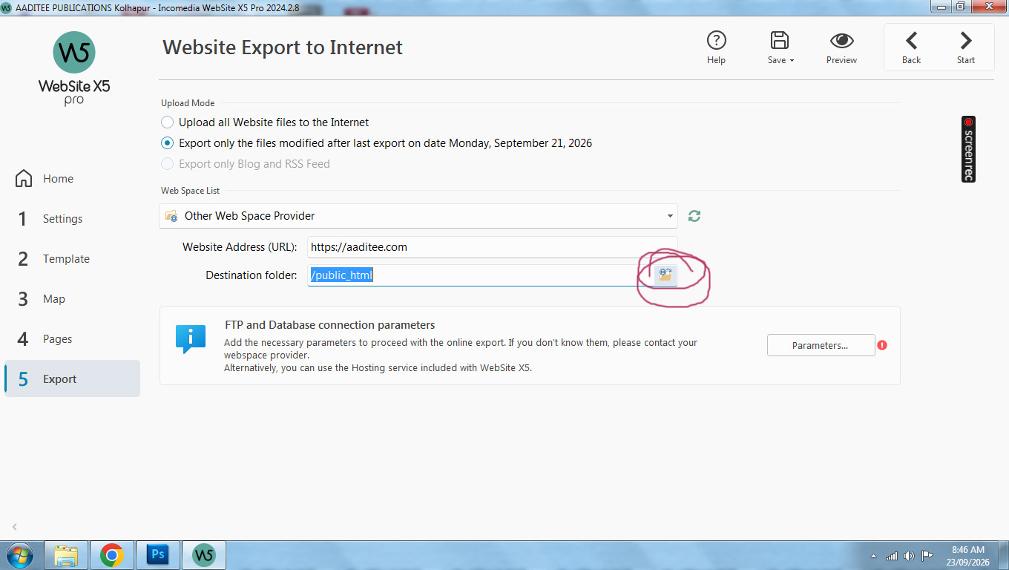Click the Home house icon
Viewport: 1009px width, 570px height.
pyautogui.click(x=24, y=179)
